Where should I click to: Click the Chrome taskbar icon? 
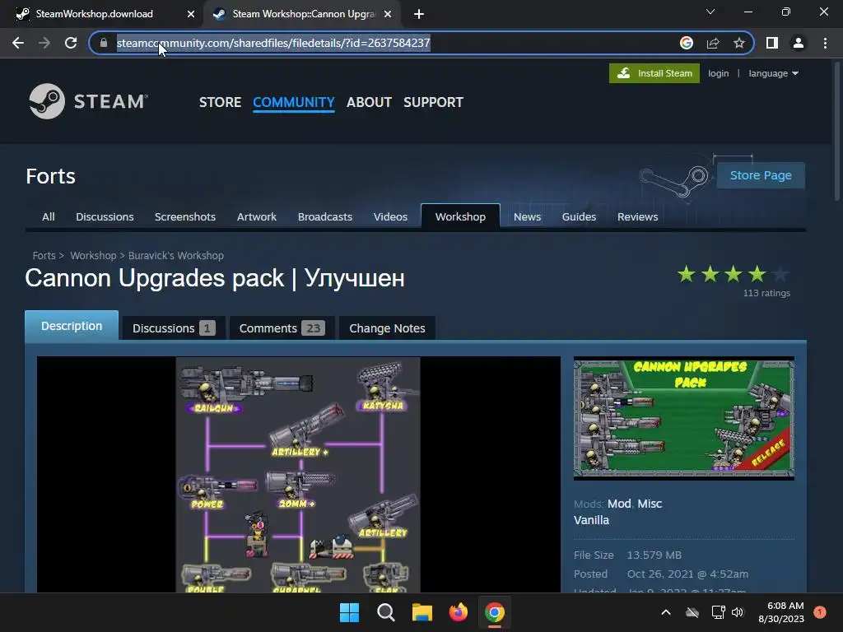click(x=494, y=612)
